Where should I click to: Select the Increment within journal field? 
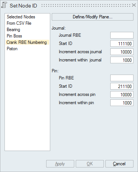pos(122,60)
